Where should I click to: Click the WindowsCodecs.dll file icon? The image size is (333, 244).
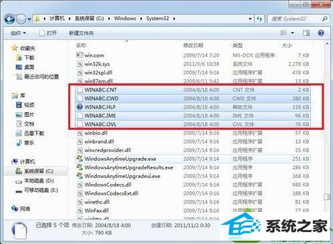coord(79,185)
